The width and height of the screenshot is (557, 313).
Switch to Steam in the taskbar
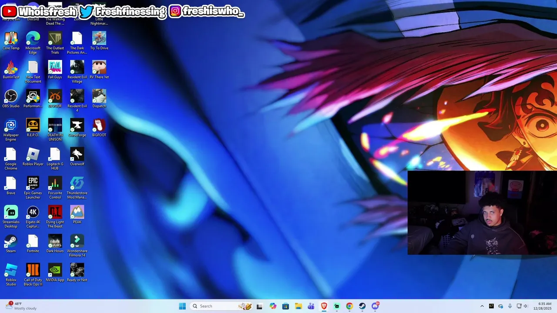tap(362, 306)
